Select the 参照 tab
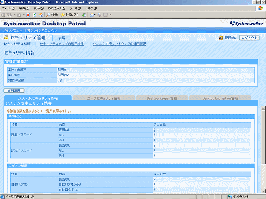266x199 pixels. [x=62, y=38]
